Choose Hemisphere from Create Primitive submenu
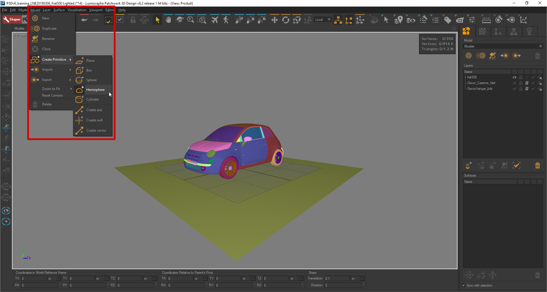This screenshot has width=547, height=292. pos(95,90)
